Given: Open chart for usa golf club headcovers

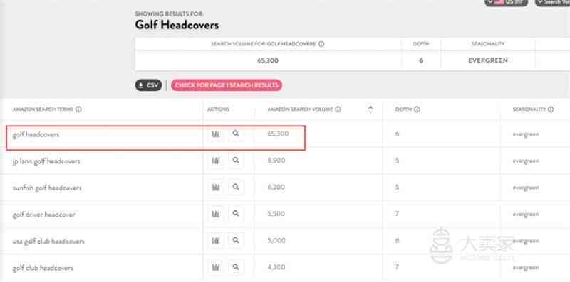Looking at the screenshot, I should pos(216,241).
